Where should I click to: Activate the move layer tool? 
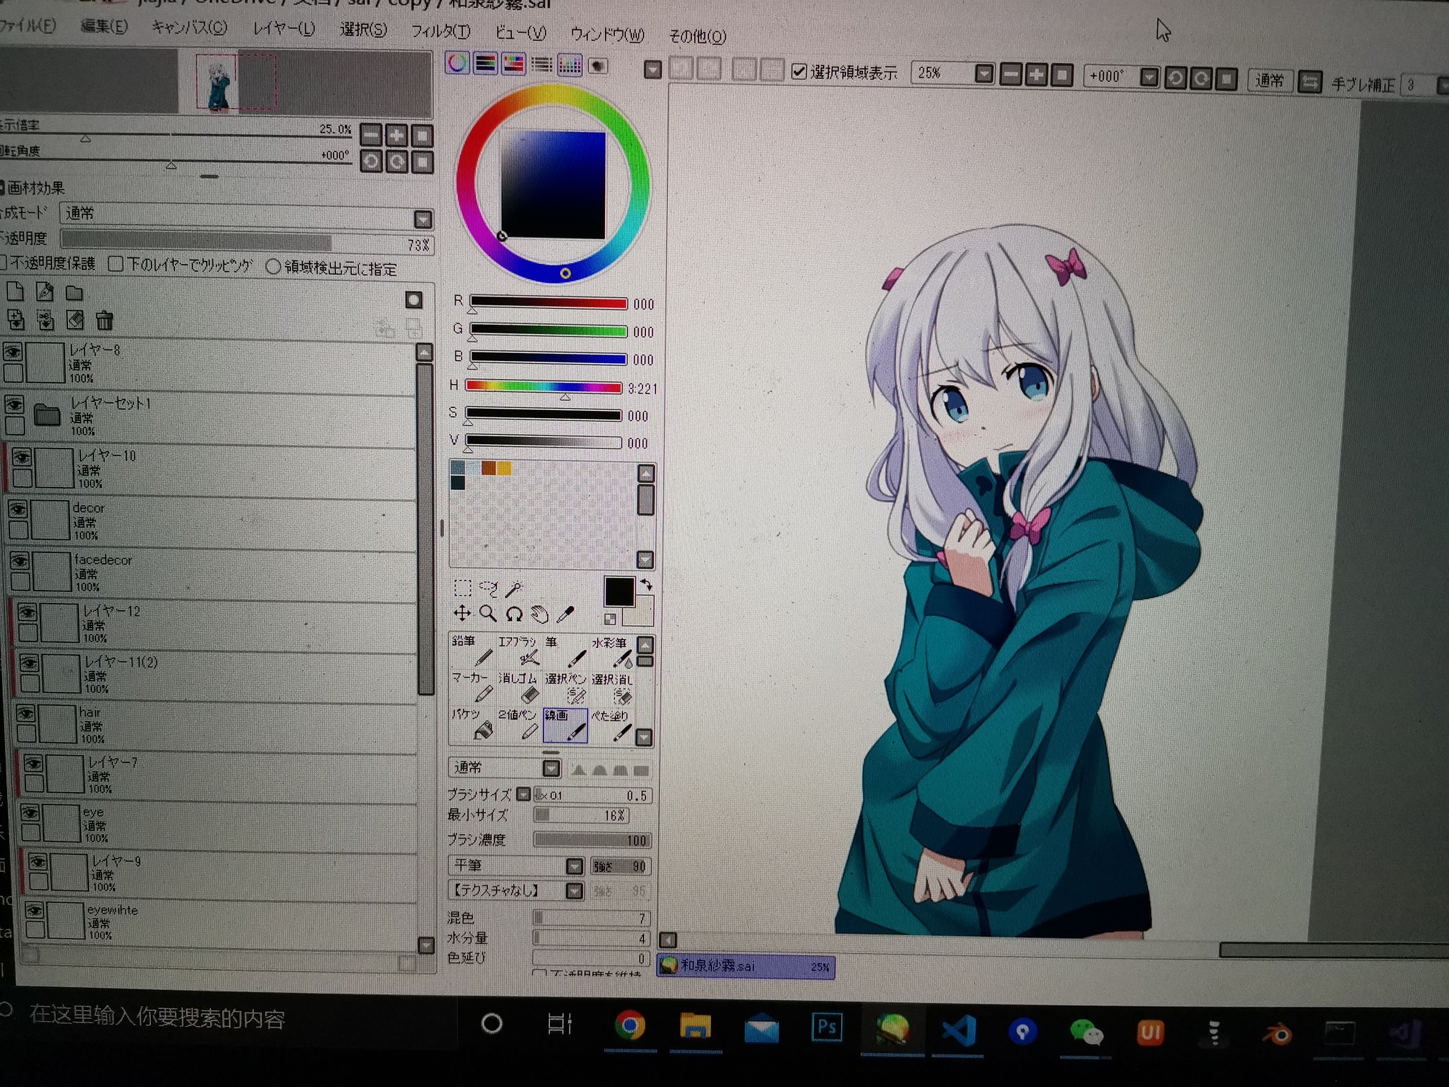462,615
